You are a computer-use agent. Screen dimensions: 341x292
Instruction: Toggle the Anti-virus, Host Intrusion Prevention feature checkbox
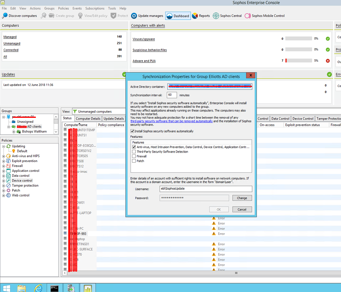(134, 147)
